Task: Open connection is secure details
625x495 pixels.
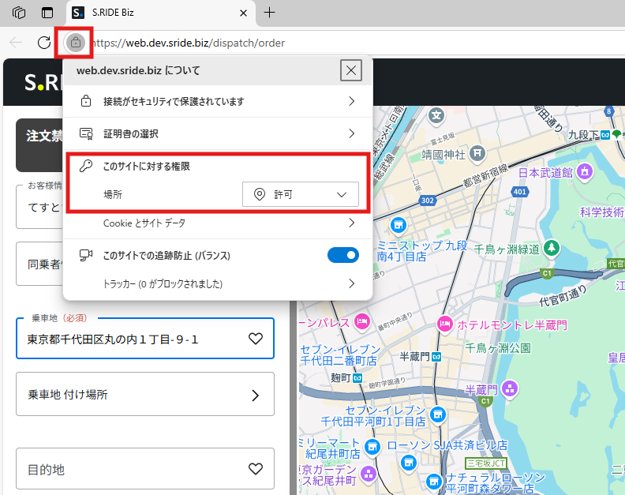Action: (x=218, y=101)
